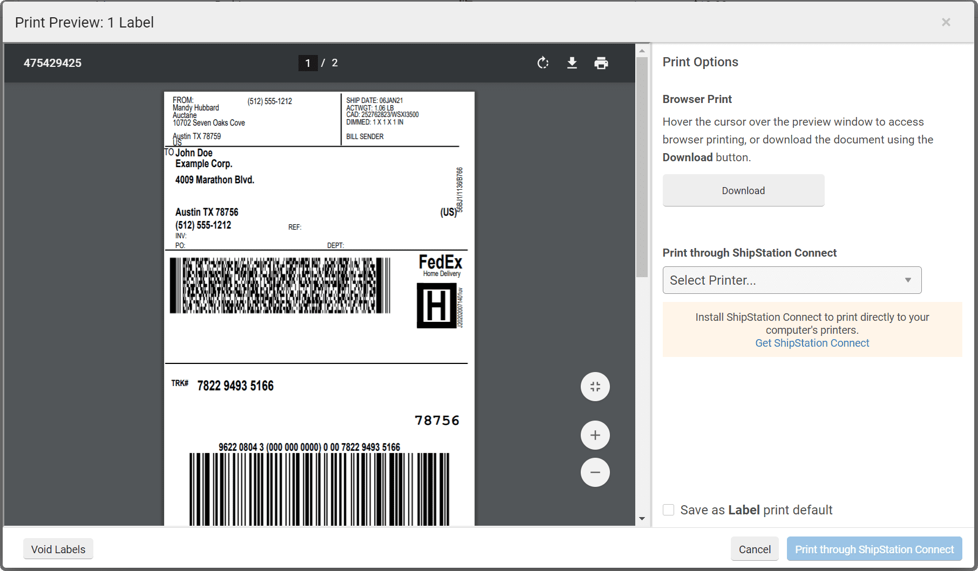Click Print through ShipStation Connect button
The image size is (978, 571).
874,549
